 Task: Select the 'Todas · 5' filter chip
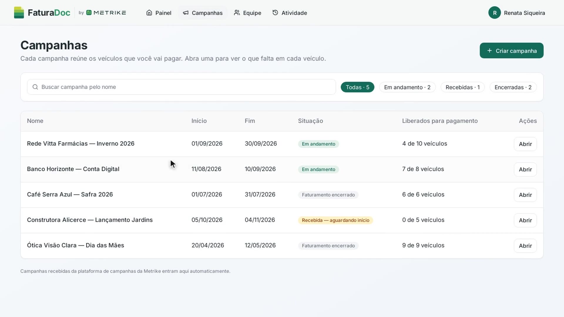click(x=357, y=87)
